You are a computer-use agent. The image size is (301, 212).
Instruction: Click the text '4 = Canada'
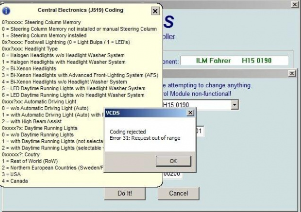(15, 181)
